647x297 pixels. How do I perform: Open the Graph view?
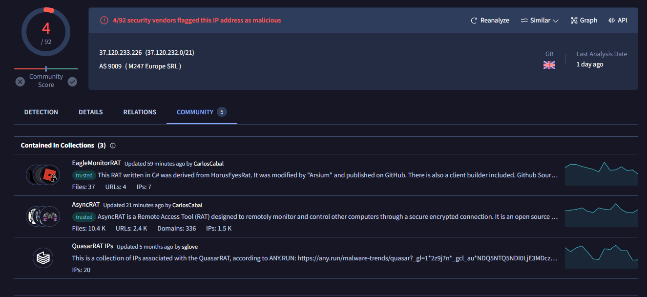[584, 21]
